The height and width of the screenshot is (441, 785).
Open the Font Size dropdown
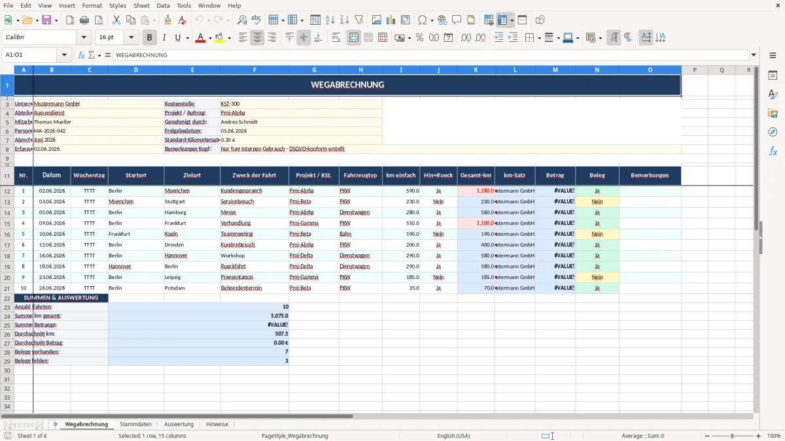131,38
